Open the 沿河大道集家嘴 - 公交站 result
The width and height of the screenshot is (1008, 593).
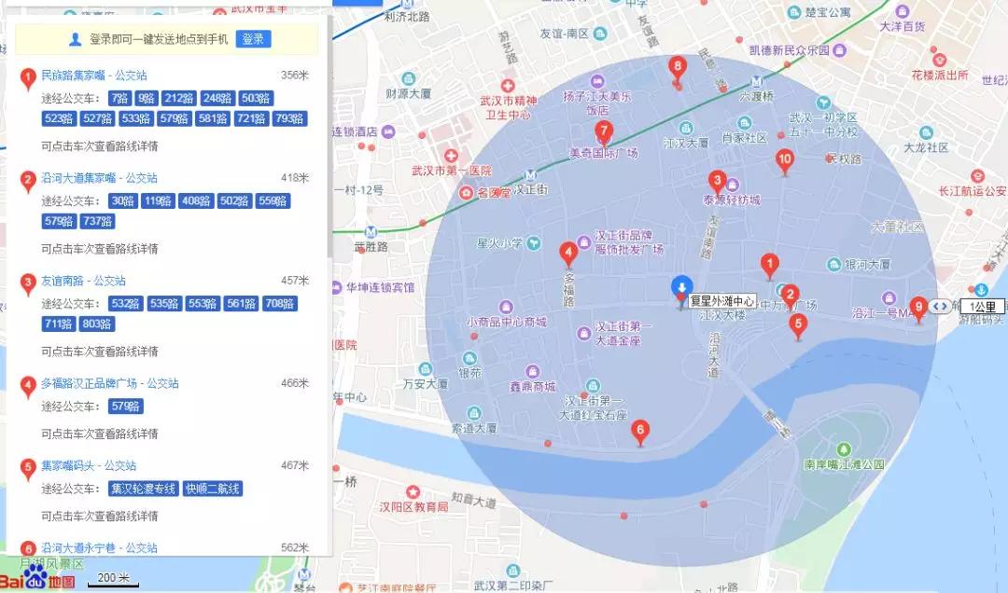(100, 178)
